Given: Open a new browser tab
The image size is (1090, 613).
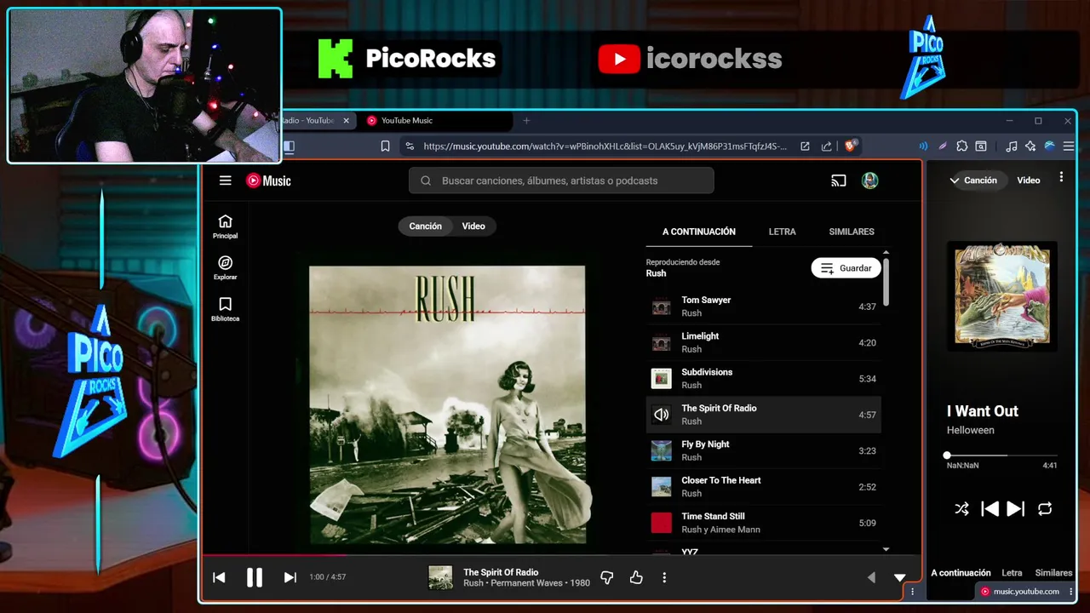Looking at the screenshot, I should coord(526,121).
